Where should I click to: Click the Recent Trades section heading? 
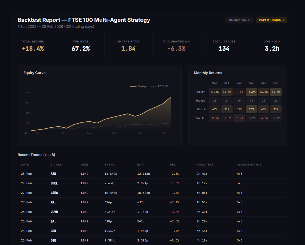(x=36, y=155)
